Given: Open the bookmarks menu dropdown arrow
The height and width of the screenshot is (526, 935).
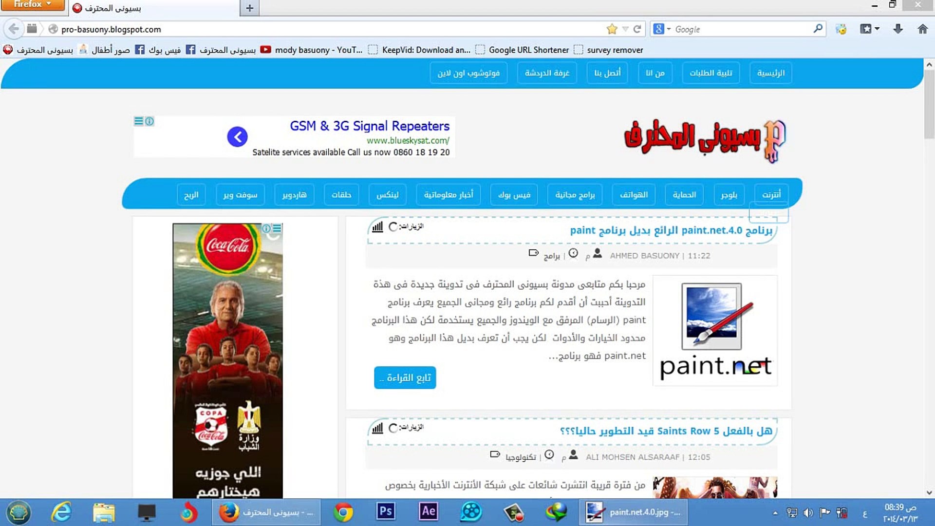Looking at the screenshot, I should 877,29.
